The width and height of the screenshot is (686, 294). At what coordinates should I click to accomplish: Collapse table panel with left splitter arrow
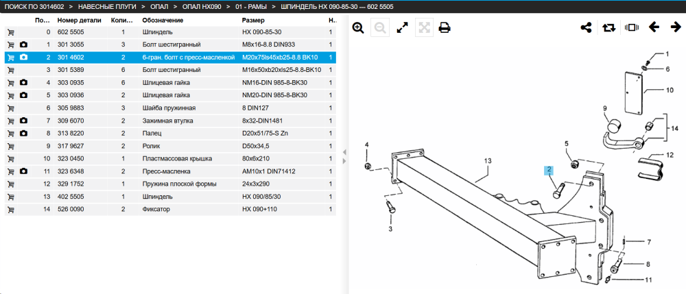344,152
